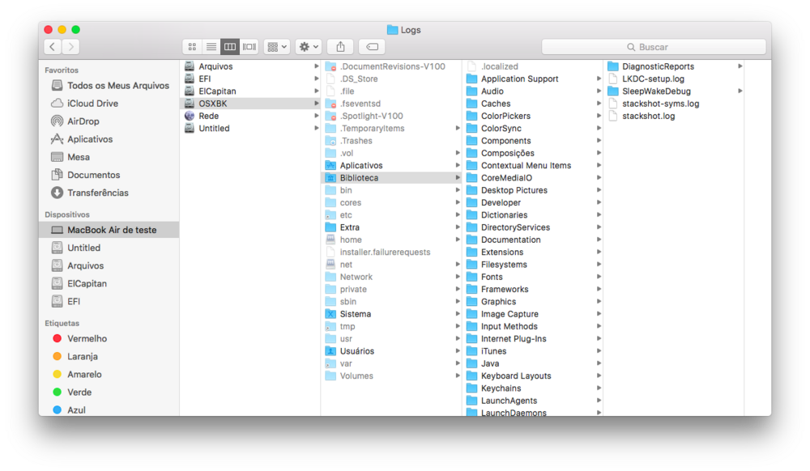This screenshot has height=471, width=810.
Task: Select the Vermelho red tag
Action: tap(87, 338)
